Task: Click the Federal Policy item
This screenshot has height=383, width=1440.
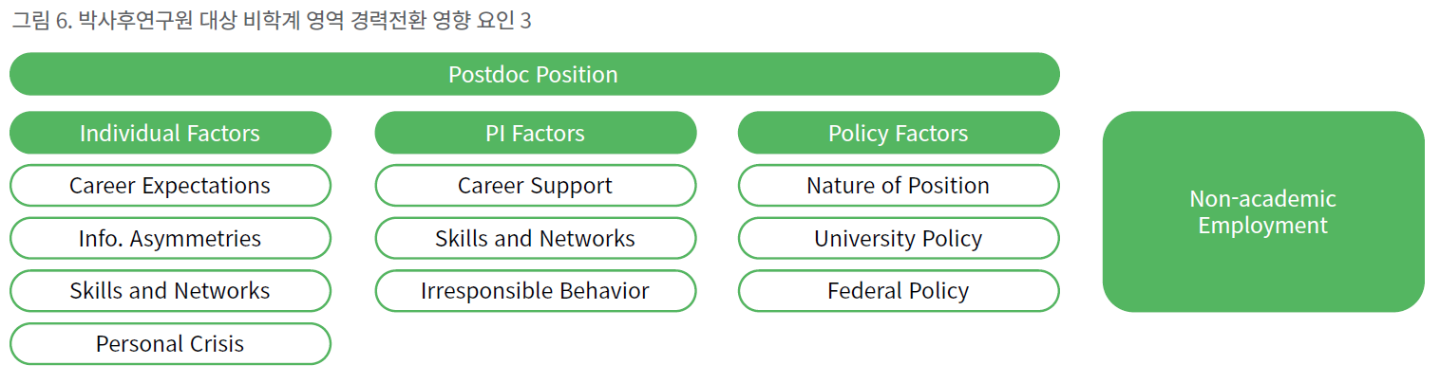Action: point(899,291)
